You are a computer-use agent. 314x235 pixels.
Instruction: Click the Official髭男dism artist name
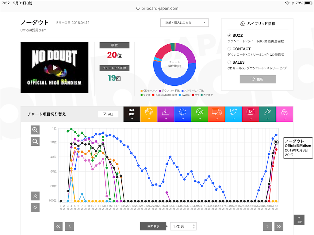[x=33, y=30]
